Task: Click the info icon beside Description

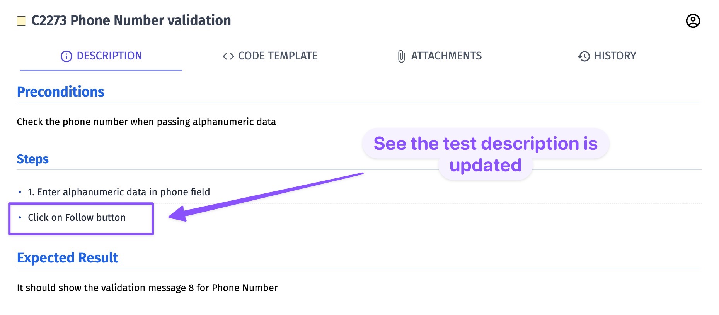Action: (x=66, y=56)
